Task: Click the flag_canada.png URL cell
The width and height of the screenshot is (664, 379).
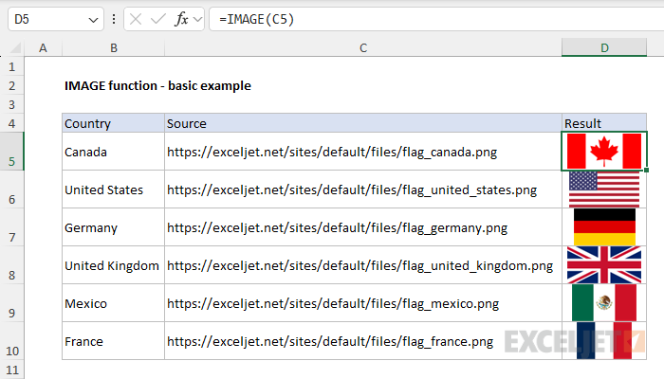Action: [x=363, y=152]
